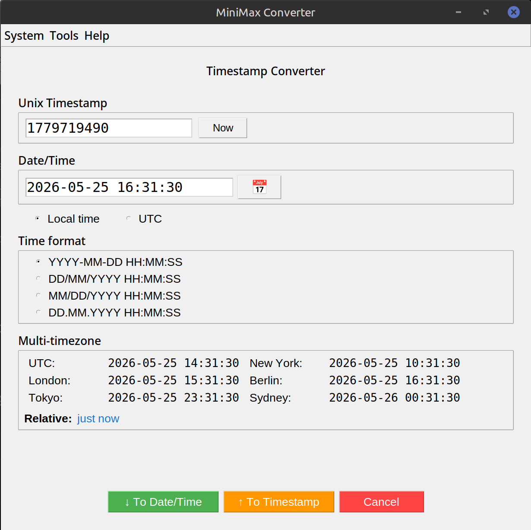Click the orange To Timestamp button
This screenshot has height=530, width=531.
click(279, 502)
